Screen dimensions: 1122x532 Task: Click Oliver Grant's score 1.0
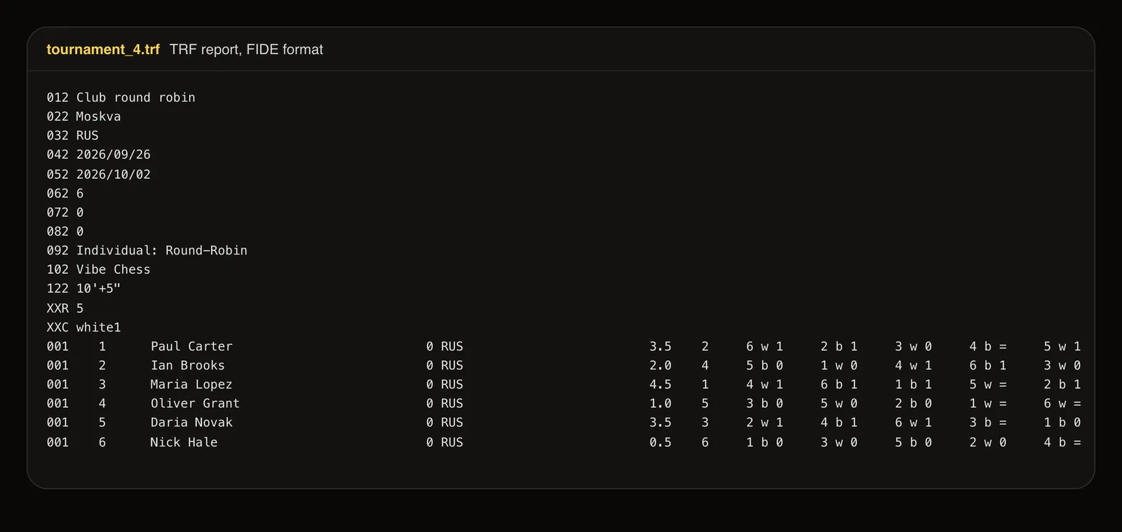coord(661,403)
